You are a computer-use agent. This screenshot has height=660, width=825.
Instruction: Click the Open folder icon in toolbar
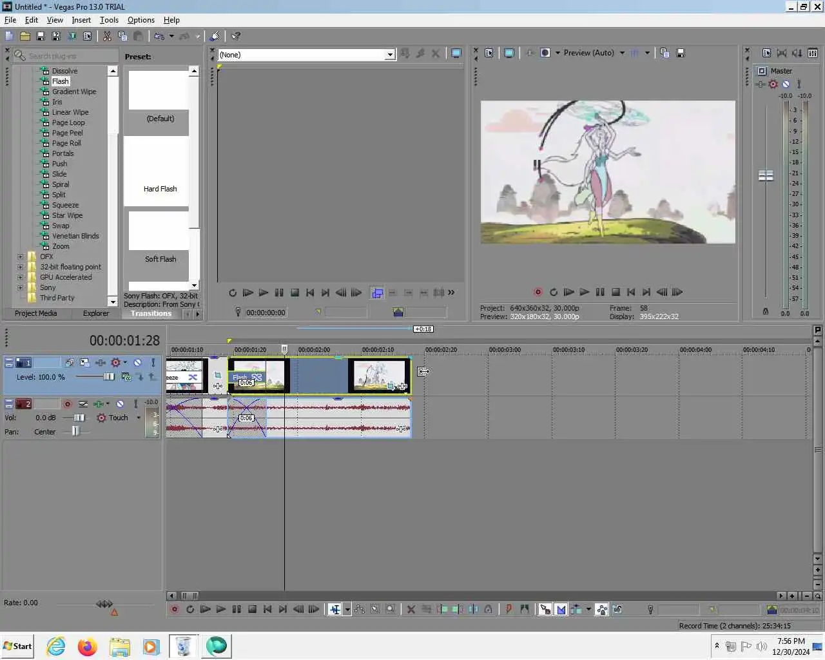tap(25, 36)
